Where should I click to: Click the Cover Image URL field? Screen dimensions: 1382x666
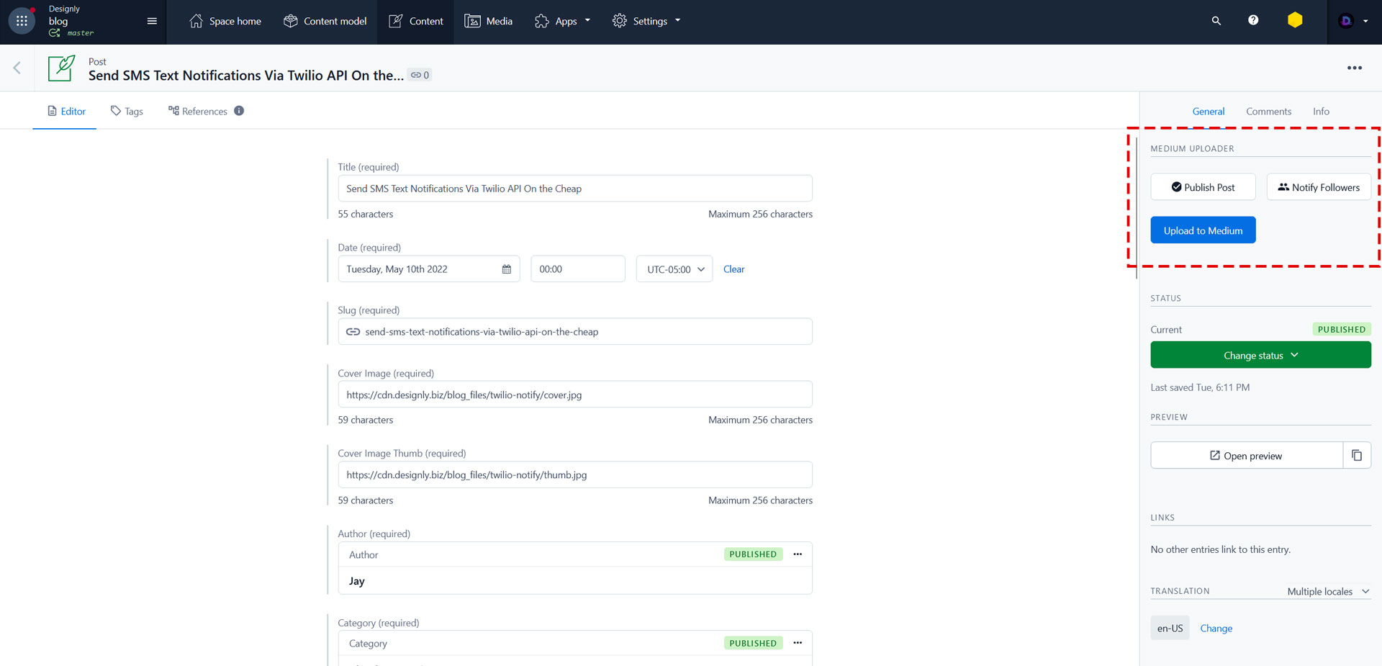point(575,395)
